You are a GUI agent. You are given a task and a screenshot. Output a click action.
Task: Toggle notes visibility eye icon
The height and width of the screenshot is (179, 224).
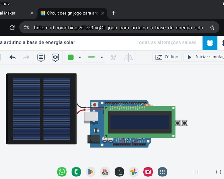(x=55, y=57)
